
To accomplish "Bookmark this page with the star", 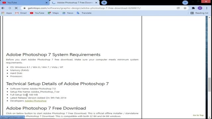I will [x=185, y=8].
